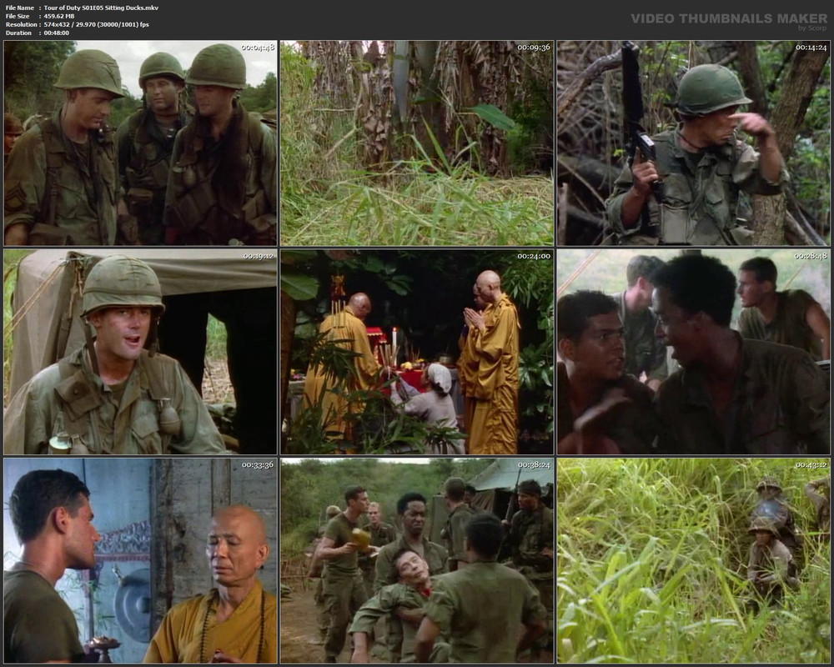Click the thumbnail stamped 00:19:12
Image resolution: width=834 pixels, height=667 pixels.
click(x=140, y=352)
